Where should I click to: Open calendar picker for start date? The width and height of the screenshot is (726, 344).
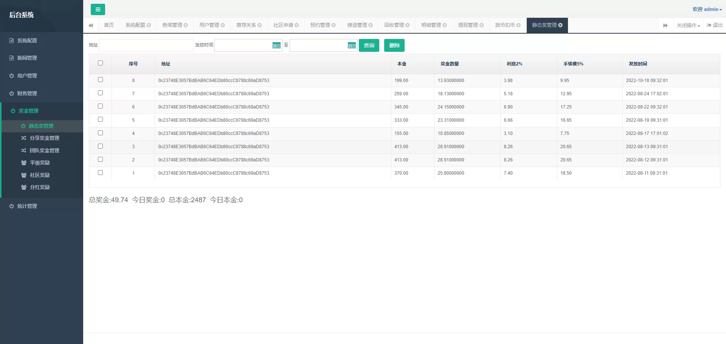tap(276, 46)
